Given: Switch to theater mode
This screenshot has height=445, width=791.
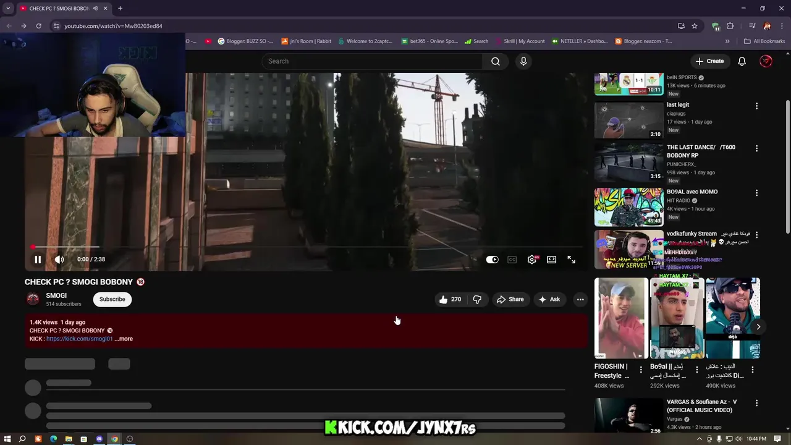Looking at the screenshot, I should pyautogui.click(x=551, y=260).
